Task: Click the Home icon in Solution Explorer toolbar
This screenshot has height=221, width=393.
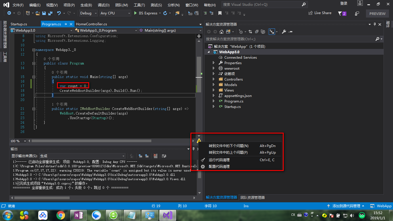Action: pos(221,32)
